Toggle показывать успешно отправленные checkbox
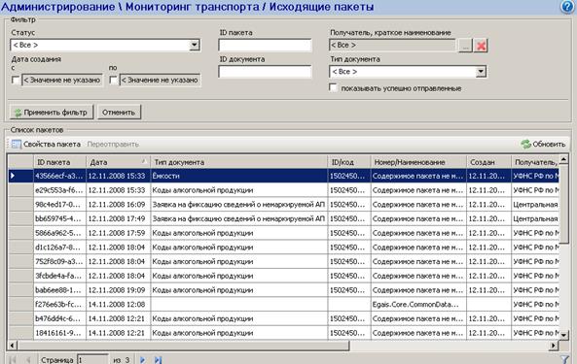This screenshot has height=364, width=577. (x=333, y=87)
